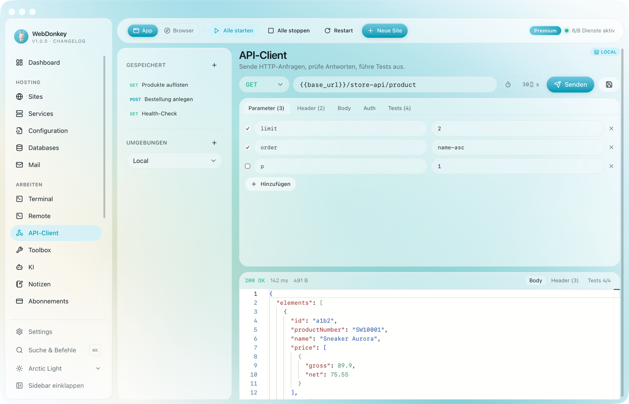This screenshot has height=404, width=629.
Task: Show response Tests 4/4 tab
Action: (x=599, y=281)
